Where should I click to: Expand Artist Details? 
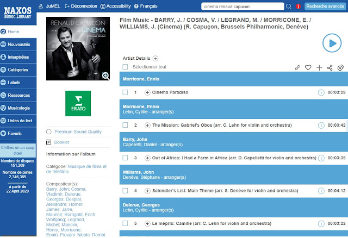(x=156, y=59)
